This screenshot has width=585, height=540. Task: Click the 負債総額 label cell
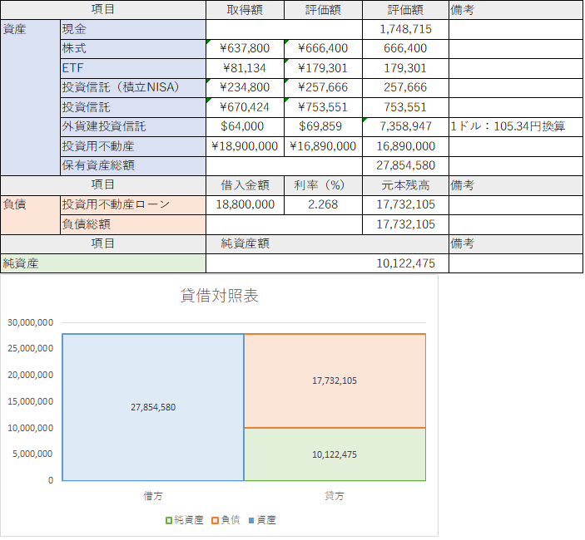tap(133, 224)
